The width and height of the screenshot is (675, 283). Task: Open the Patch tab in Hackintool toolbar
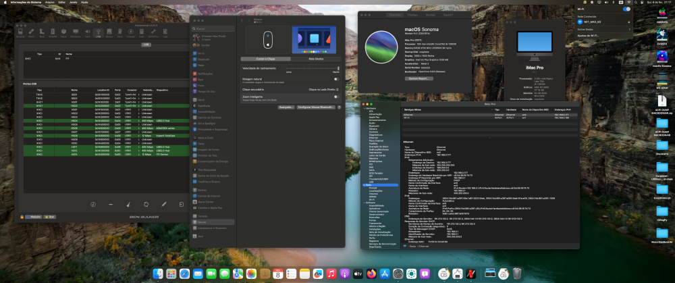[31, 32]
